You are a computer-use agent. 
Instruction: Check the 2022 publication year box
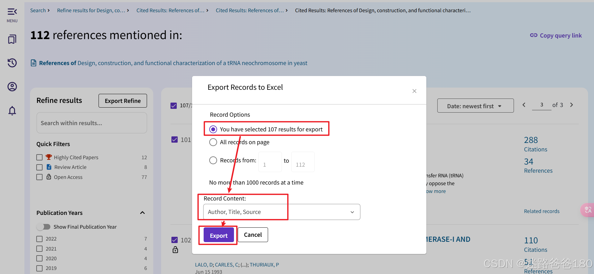[x=39, y=239]
